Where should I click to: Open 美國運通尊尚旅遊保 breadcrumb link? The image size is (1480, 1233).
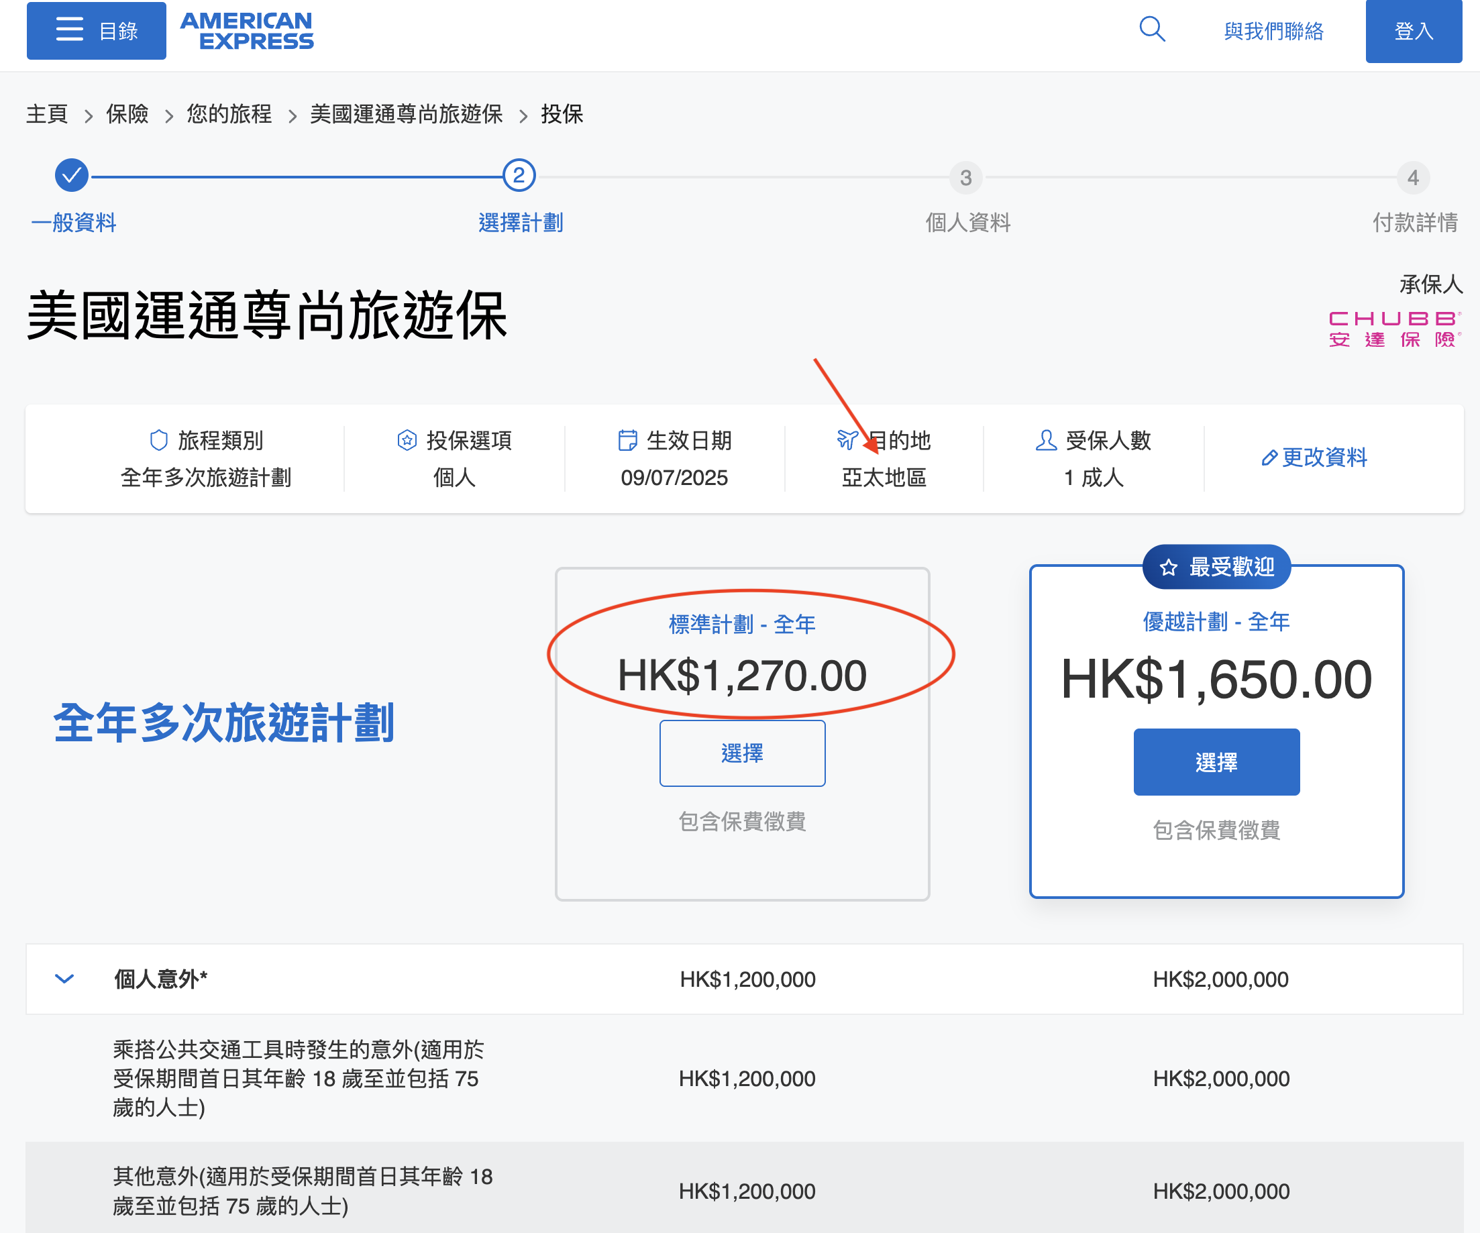click(406, 113)
